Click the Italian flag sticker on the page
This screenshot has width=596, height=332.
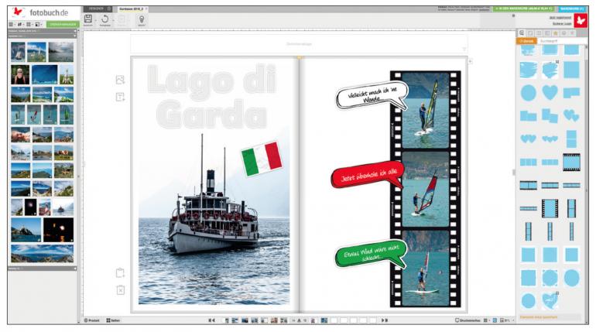coord(262,159)
